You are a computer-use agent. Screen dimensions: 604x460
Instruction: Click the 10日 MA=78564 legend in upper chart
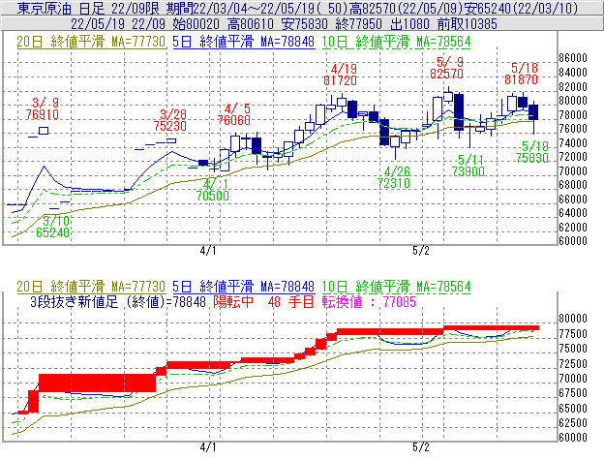(x=397, y=42)
